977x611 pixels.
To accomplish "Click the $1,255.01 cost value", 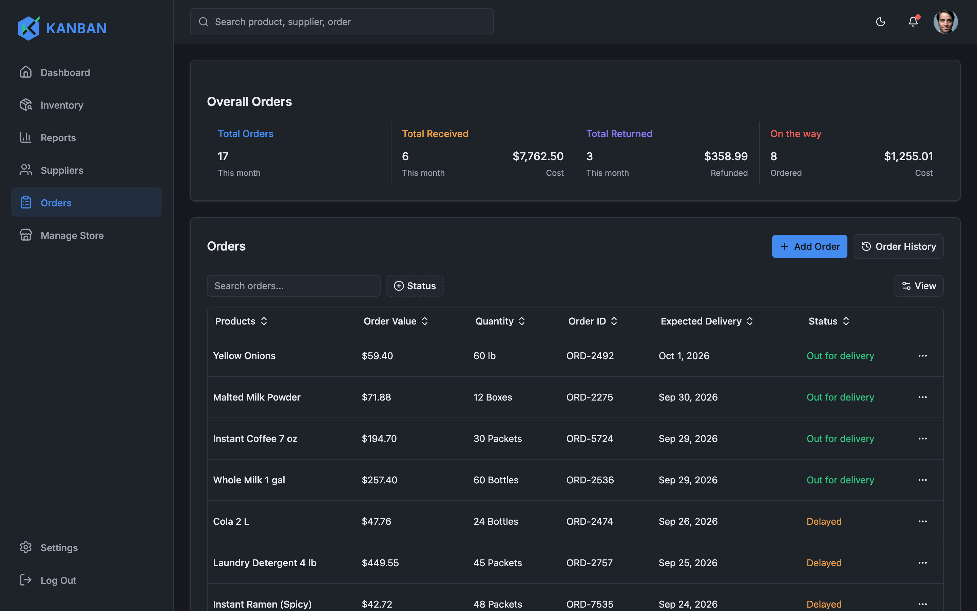I will (x=908, y=156).
